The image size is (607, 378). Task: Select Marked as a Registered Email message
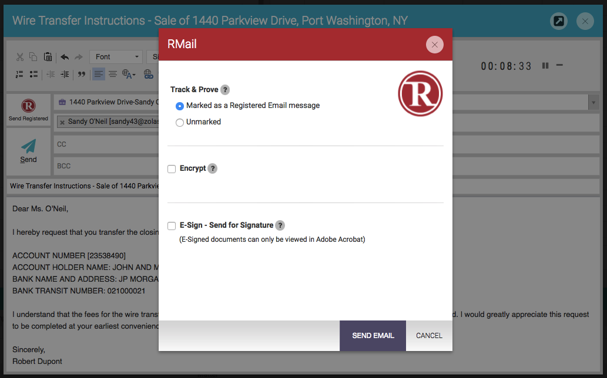point(180,106)
